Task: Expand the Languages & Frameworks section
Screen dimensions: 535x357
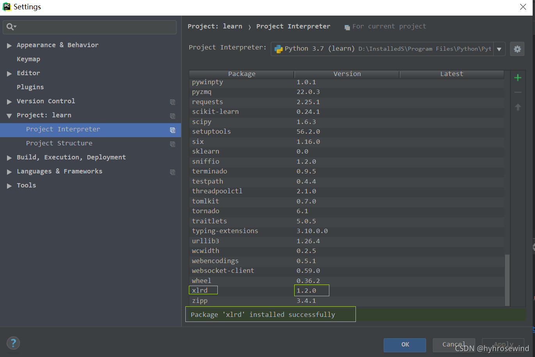Action: click(x=9, y=172)
